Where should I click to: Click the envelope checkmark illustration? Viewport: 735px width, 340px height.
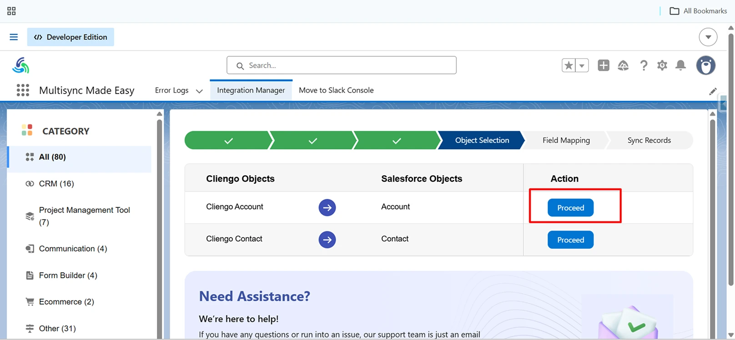(x=628, y=323)
